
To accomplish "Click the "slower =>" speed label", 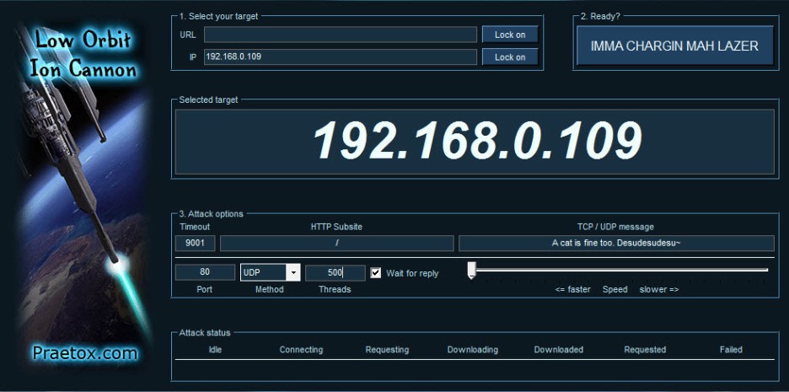I will pyautogui.click(x=659, y=289).
